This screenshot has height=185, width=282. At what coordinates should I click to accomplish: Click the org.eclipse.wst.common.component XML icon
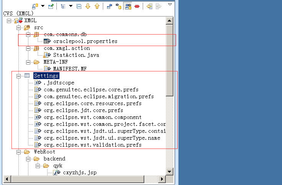pos(38,117)
